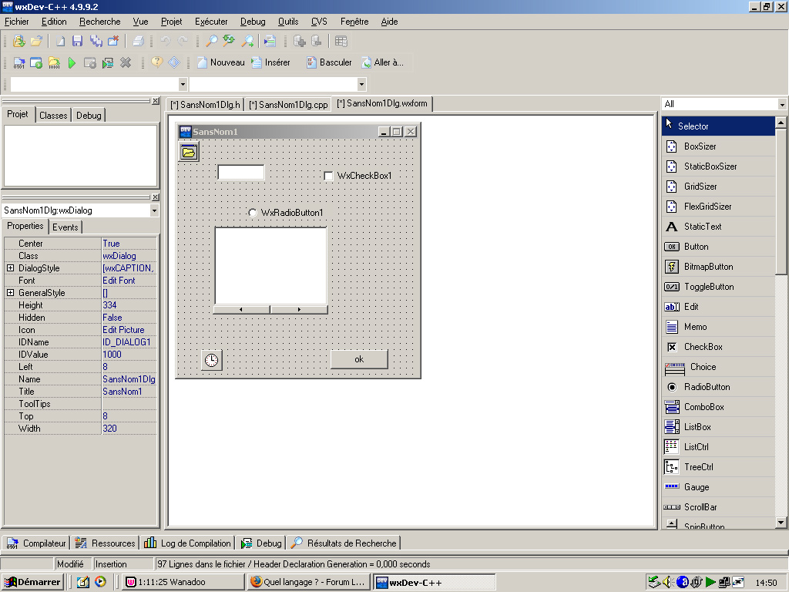
Task: Switch to the SansNom1Dlg.cpp tab
Action: [288, 105]
